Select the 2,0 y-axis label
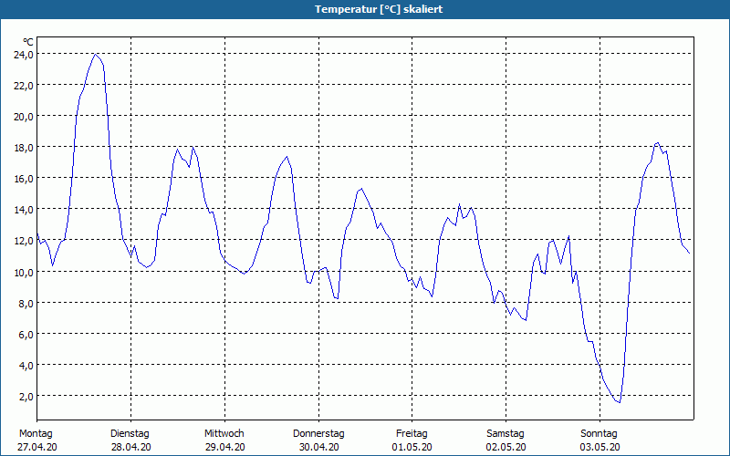The height and width of the screenshot is (456, 730). (26, 397)
